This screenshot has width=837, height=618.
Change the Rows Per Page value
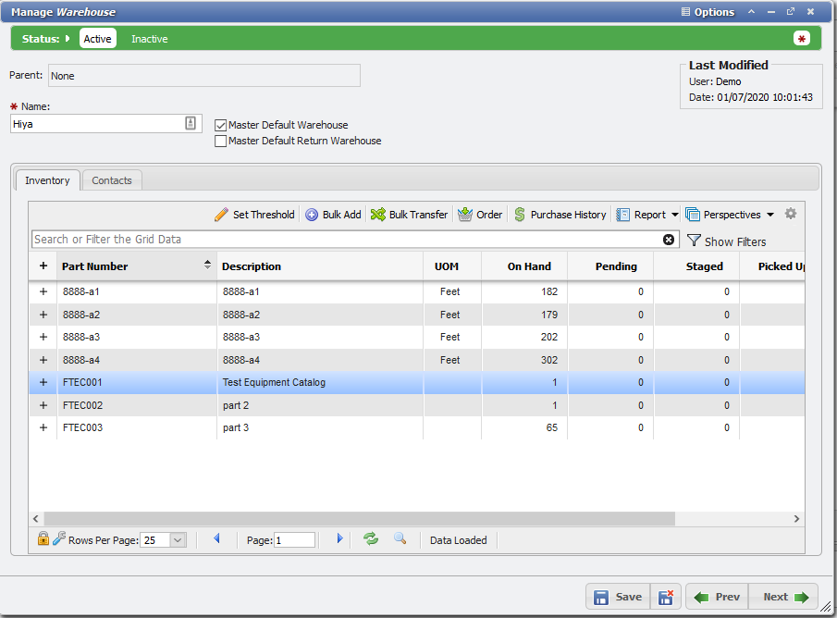164,539
